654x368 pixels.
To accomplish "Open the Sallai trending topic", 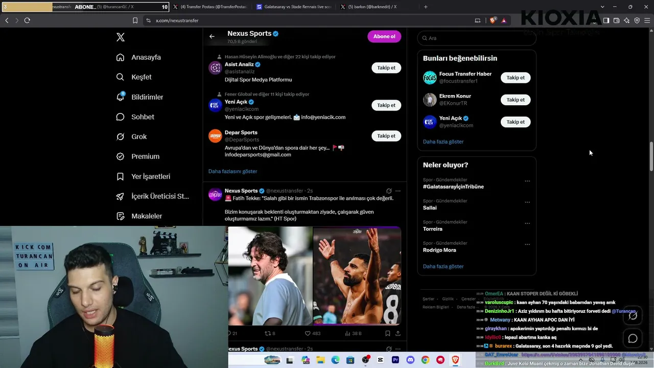I will 430,208.
